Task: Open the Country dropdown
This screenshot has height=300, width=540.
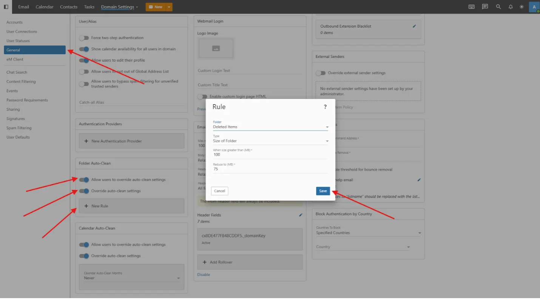Action: click(x=363, y=247)
